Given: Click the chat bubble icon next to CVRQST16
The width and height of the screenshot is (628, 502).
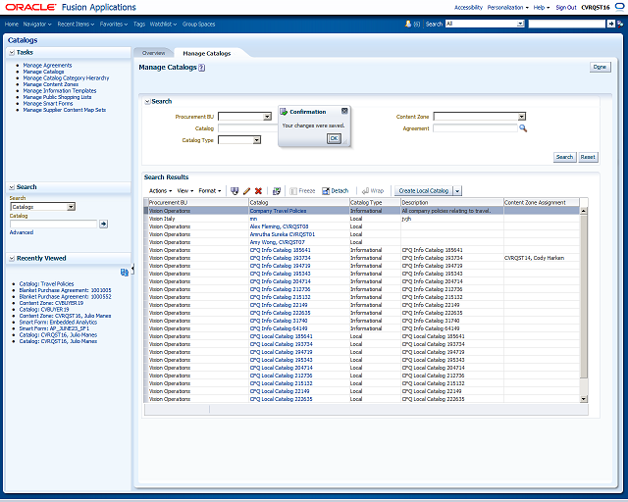Looking at the screenshot, I should click(619, 7).
